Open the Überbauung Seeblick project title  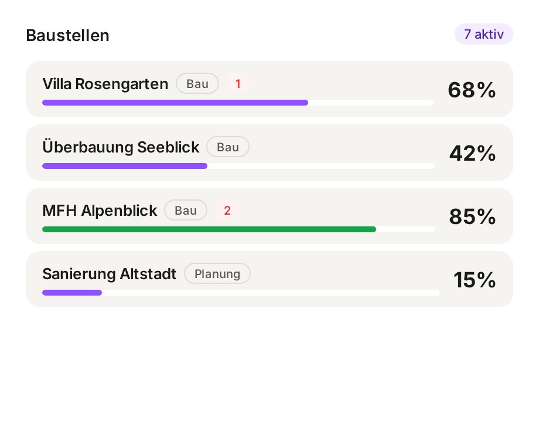click(x=121, y=147)
